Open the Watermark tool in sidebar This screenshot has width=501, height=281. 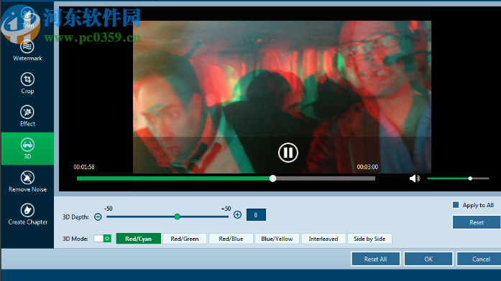27,50
